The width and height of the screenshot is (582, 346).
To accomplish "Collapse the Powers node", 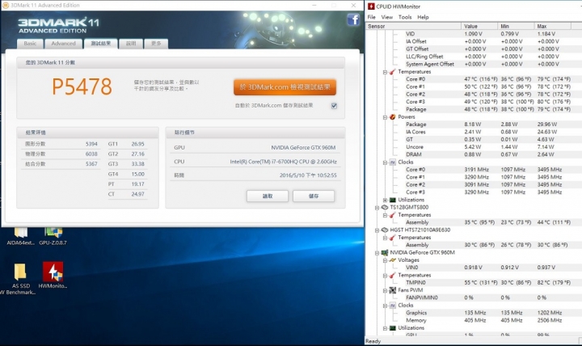I will [x=385, y=117].
